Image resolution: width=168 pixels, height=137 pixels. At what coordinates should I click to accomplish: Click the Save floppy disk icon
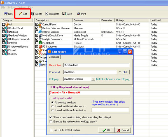click(64, 14)
